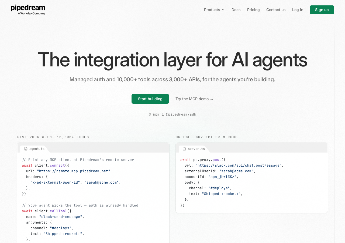The width and height of the screenshot is (345, 243).
Task: Click the slack.com/api/chat.postMessage URL
Action: pos(239,166)
